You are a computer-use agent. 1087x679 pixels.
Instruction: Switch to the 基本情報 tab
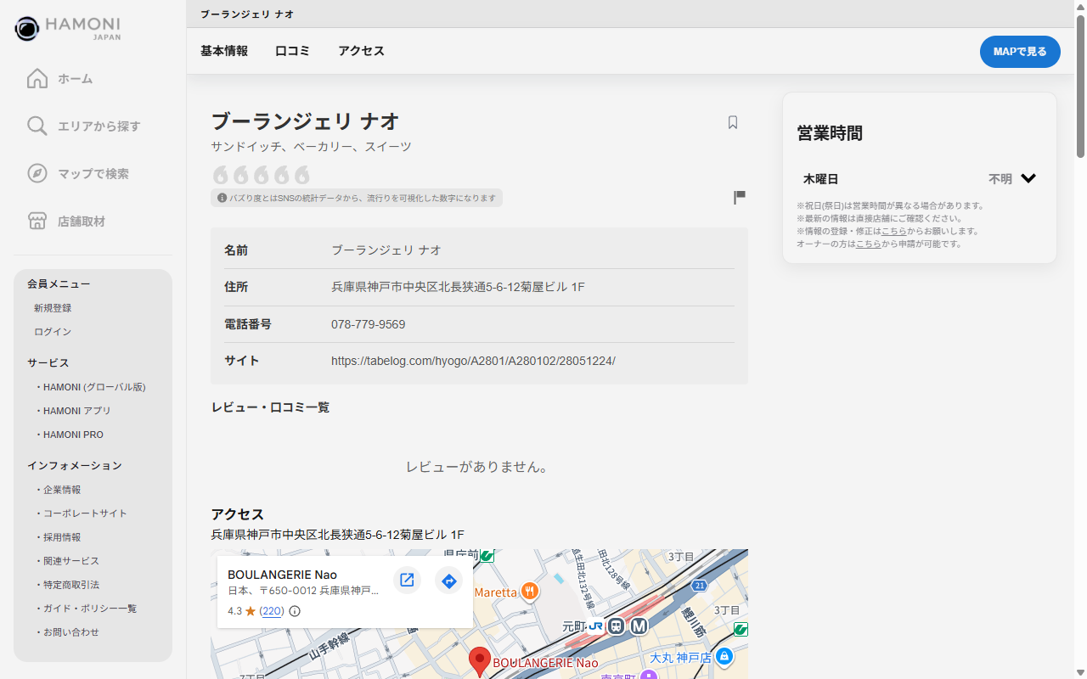tap(224, 51)
